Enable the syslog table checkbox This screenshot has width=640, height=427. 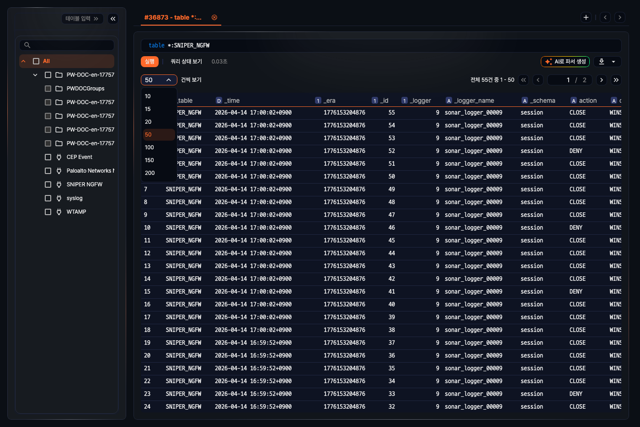[48, 198]
